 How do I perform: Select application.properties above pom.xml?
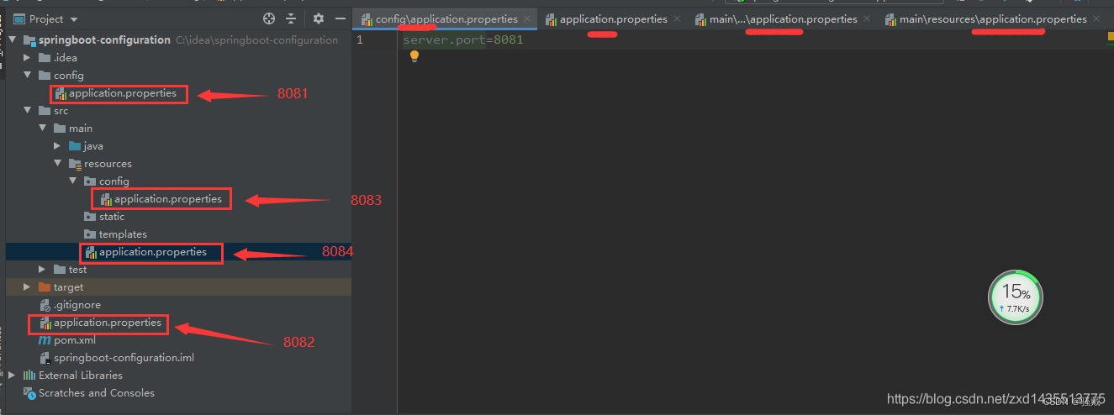point(108,323)
